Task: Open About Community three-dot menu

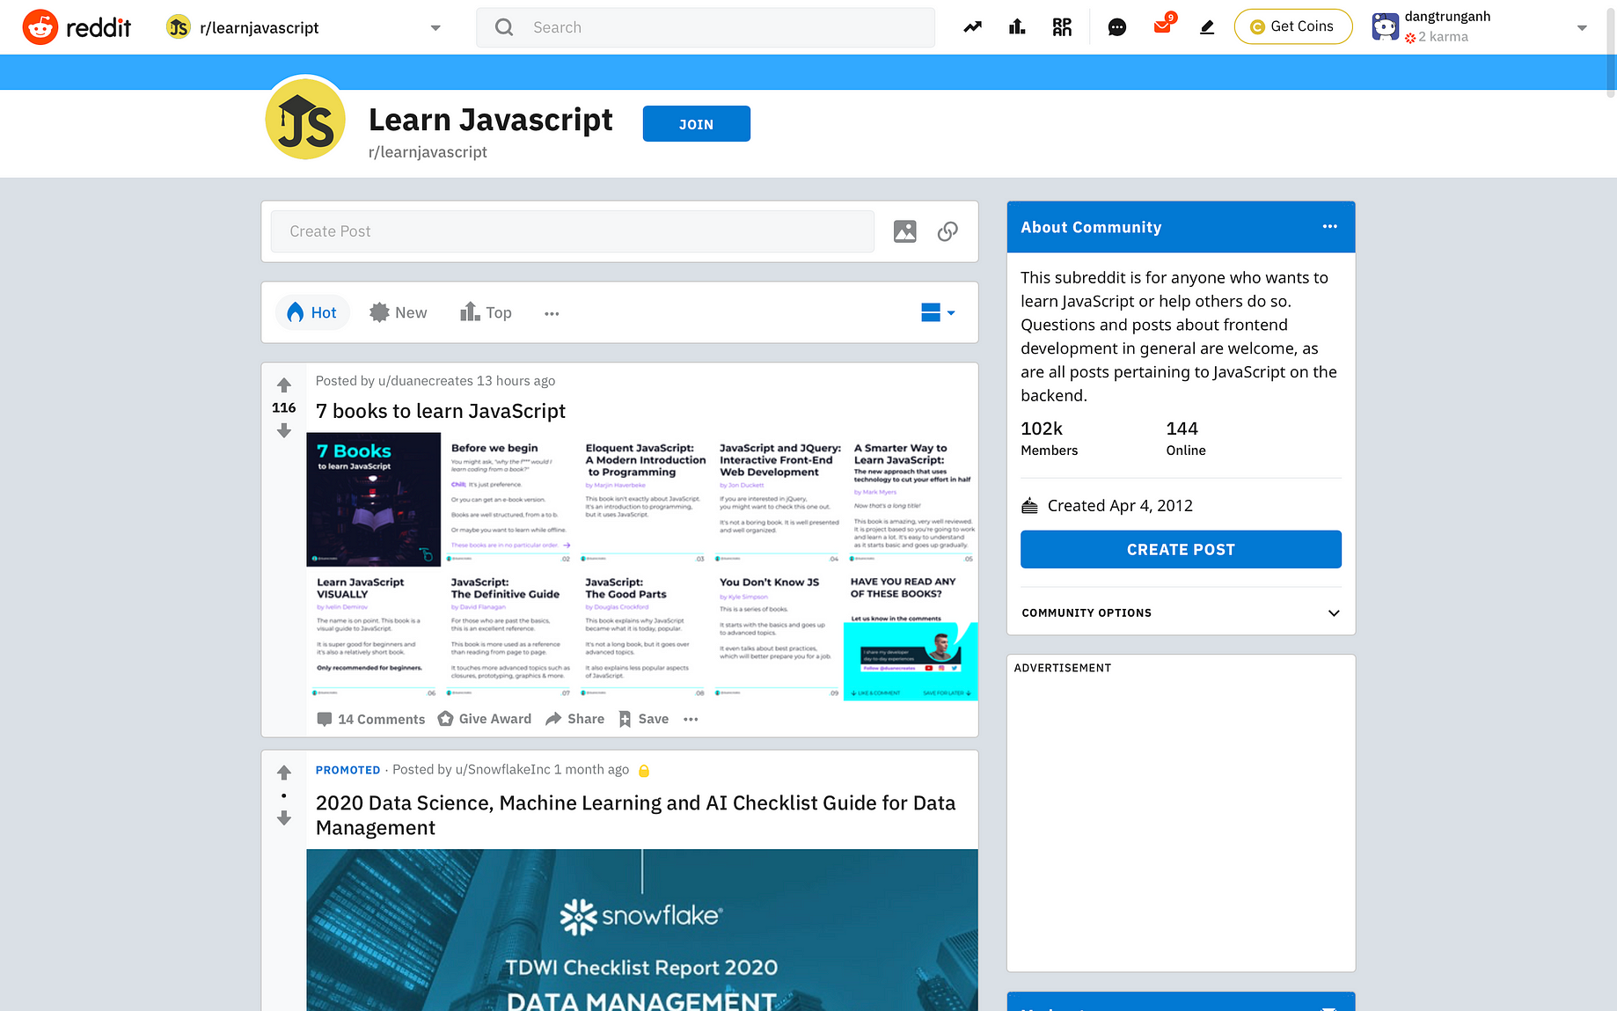Action: [x=1329, y=227]
